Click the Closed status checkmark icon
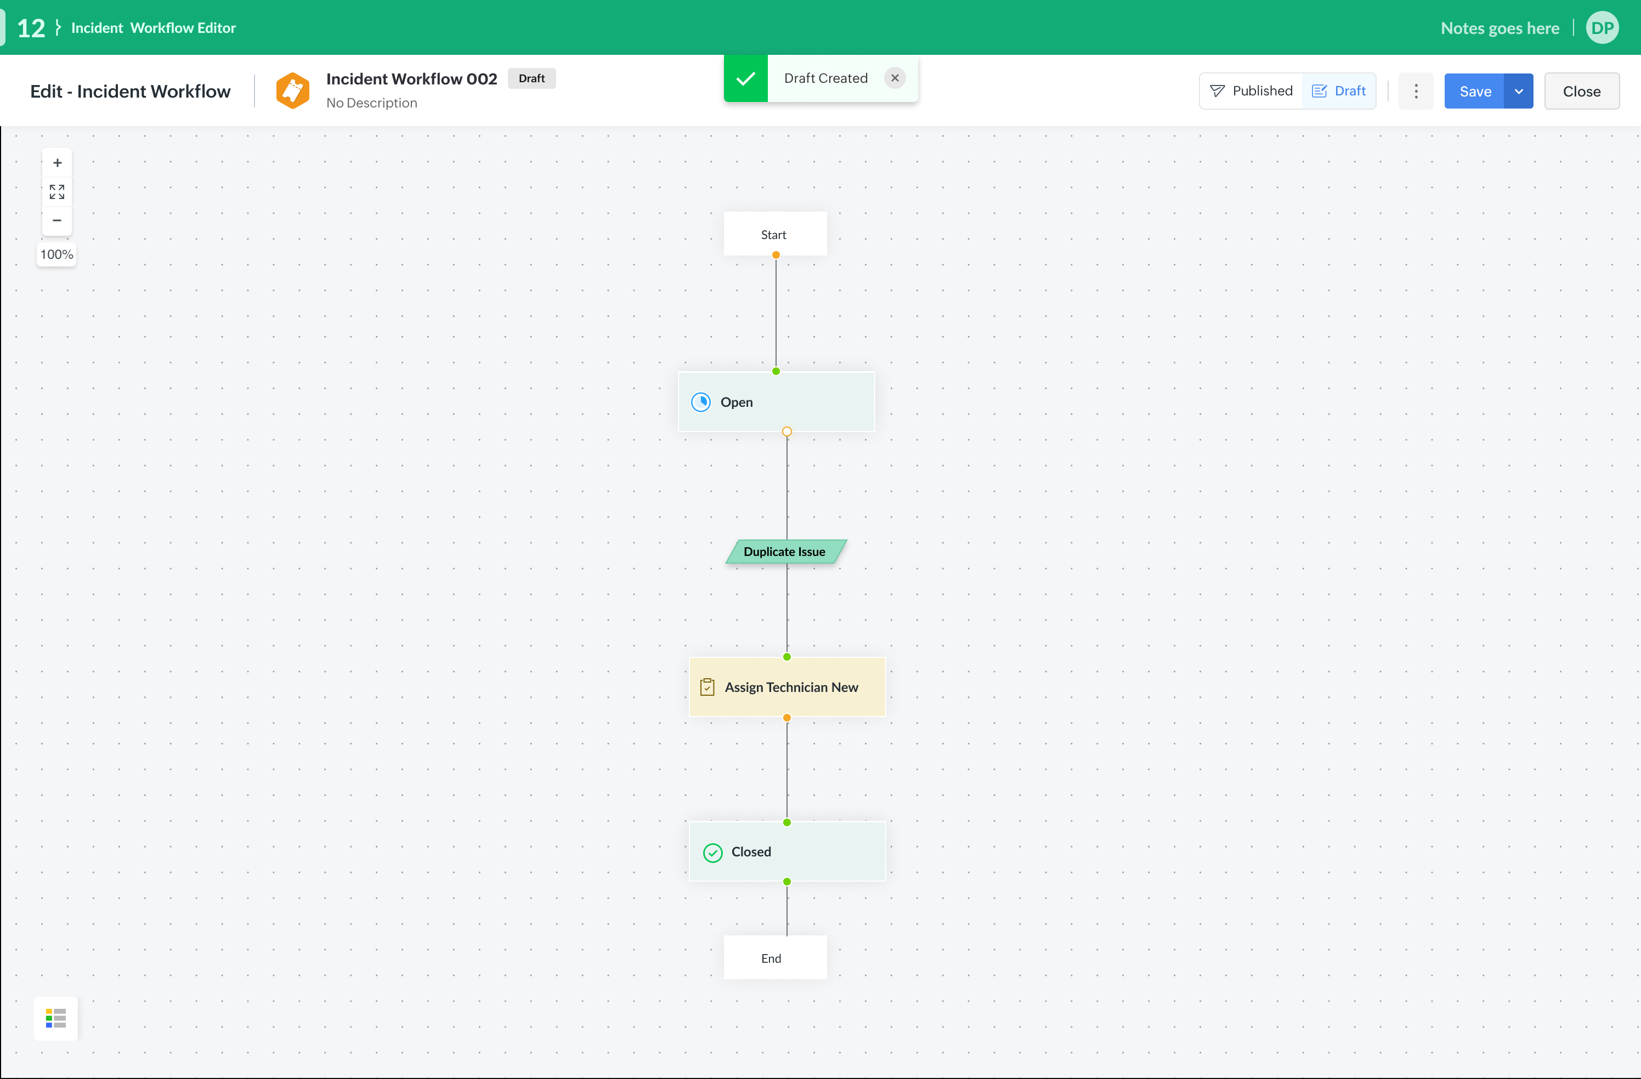The width and height of the screenshot is (1641, 1079). pos(712,852)
